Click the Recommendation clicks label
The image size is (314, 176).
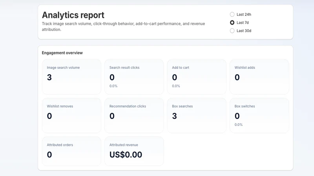click(x=128, y=106)
